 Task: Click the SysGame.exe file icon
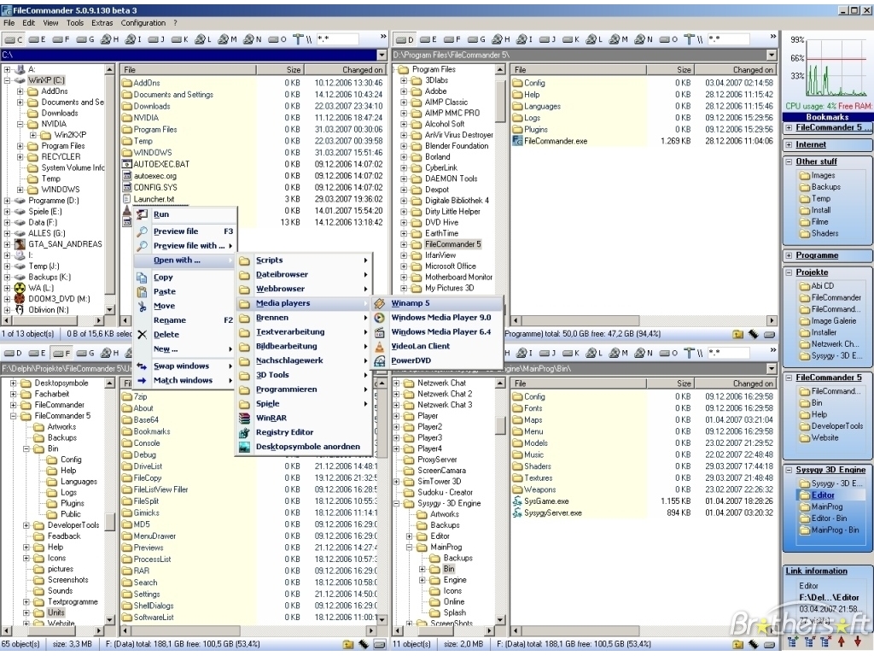(516, 501)
